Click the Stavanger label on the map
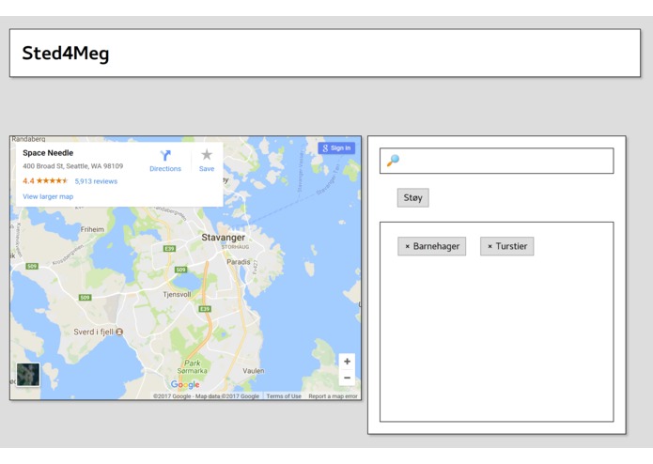Image resolution: width=653 pixels, height=464 pixels. [224, 238]
